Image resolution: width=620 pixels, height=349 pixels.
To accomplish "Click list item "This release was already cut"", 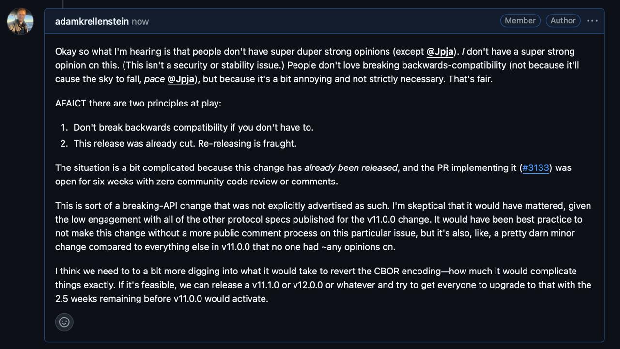I will [x=185, y=143].
